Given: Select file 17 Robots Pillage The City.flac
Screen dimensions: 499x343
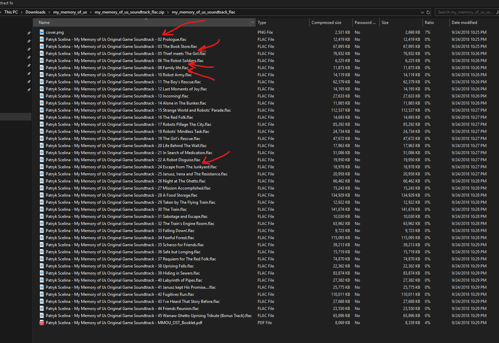Looking at the screenshot, I should [129, 124].
